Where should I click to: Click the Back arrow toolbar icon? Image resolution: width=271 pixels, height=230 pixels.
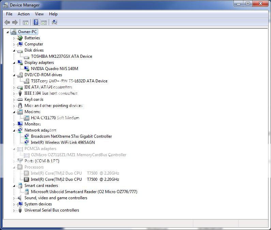pyautogui.click(x=7, y=22)
